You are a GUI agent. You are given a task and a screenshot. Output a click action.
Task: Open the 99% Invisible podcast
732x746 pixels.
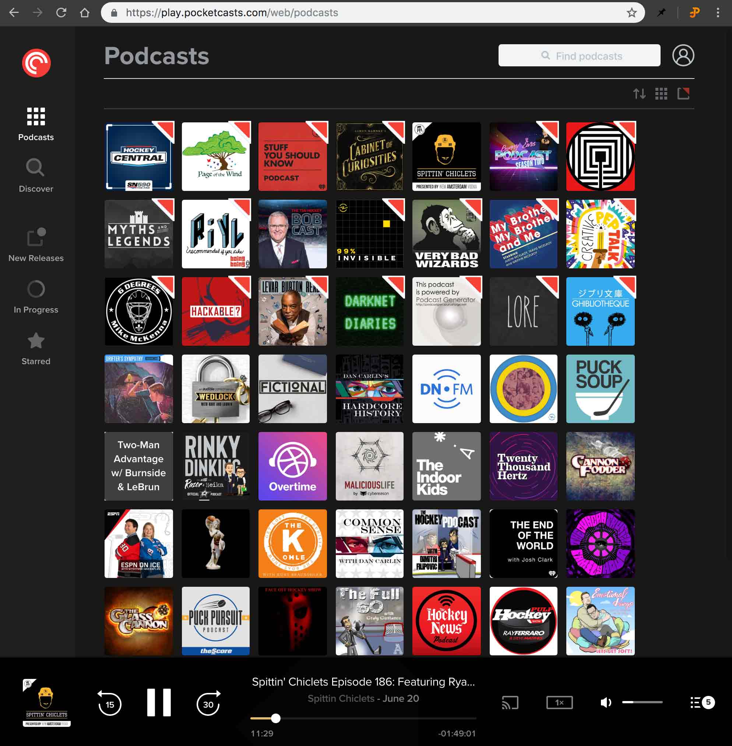tap(369, 234)
